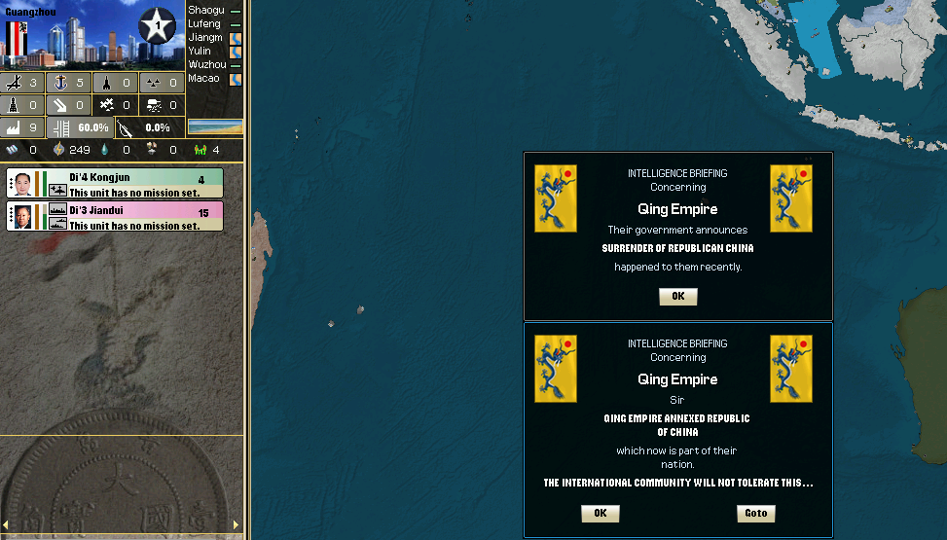
Task: Select the Di'4 Kongjun air unit
Action: coord(115,184)
